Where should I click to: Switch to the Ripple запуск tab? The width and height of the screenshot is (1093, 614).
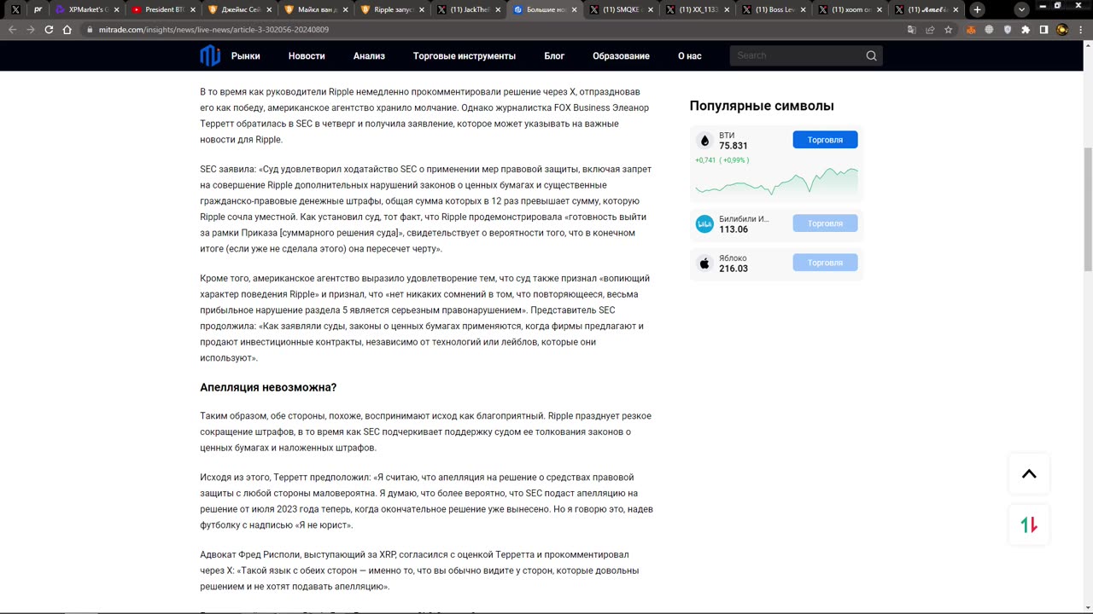pos(390,9)
